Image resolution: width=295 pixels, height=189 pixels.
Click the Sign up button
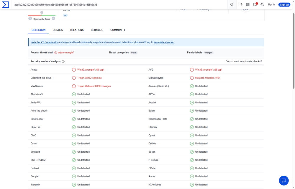pos(284,5)
